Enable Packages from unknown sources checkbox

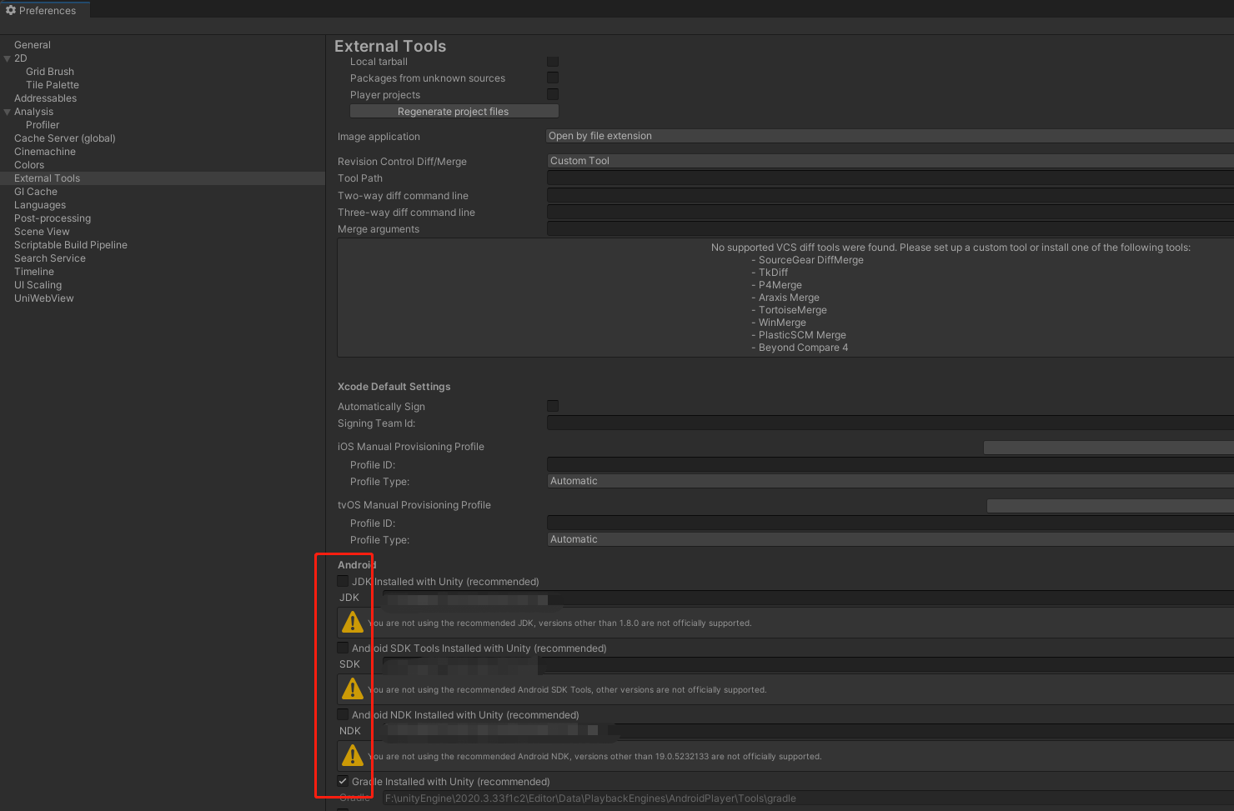coord(553,78)
